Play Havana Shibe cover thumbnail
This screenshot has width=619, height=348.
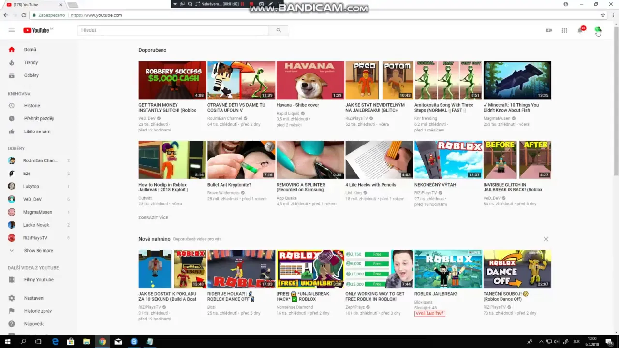click(x=310, y=80)
